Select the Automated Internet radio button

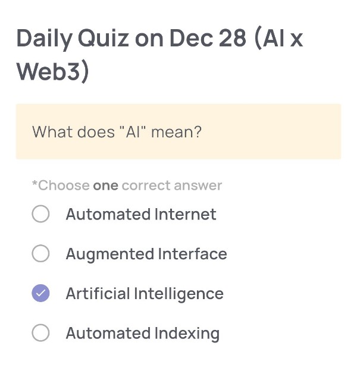point(40,214)
